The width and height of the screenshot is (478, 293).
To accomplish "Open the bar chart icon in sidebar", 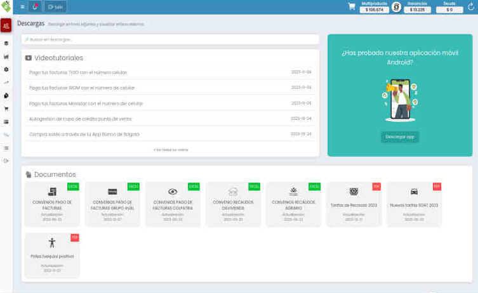I will point(6,56).
